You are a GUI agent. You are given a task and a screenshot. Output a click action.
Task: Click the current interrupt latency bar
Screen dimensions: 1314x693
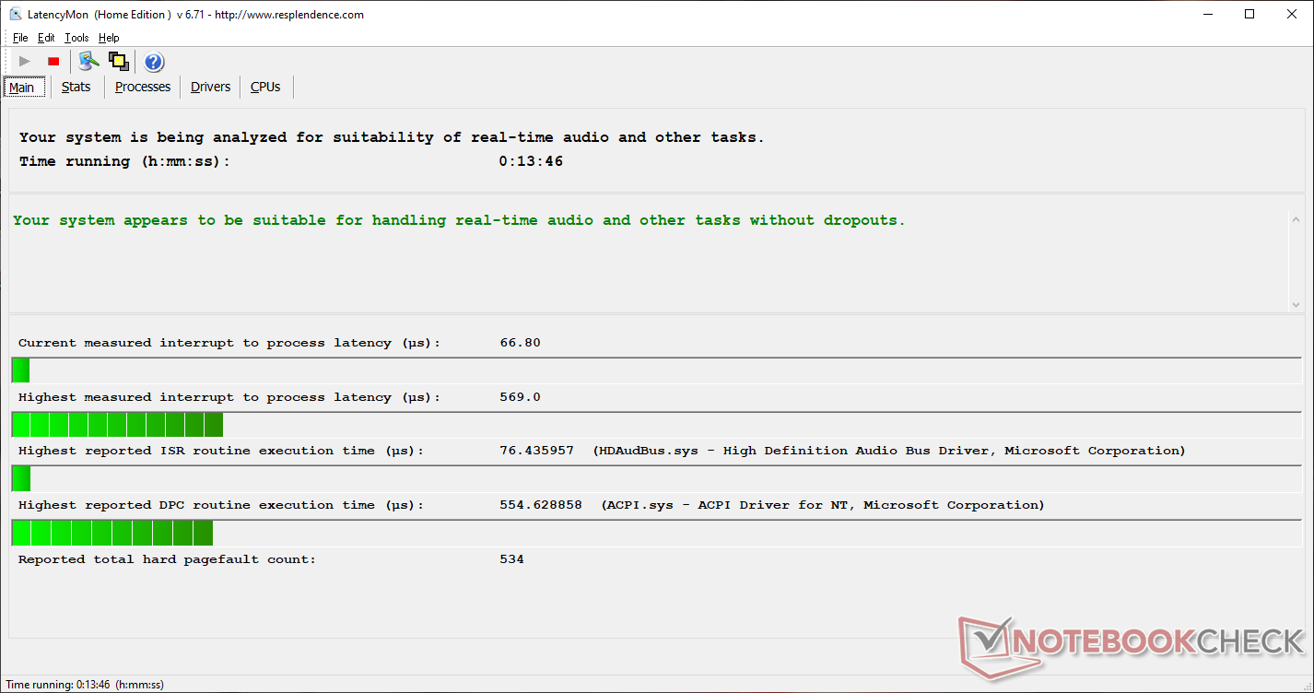(x=656, y=370)
